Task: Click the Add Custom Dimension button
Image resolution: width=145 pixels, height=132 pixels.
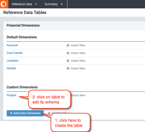Action: point(25,113)
